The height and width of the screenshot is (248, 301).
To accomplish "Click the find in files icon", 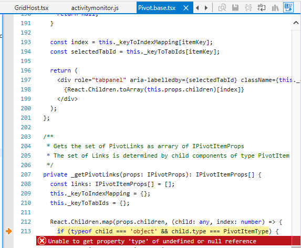I will pyautogui.click(x=222, y=8).
